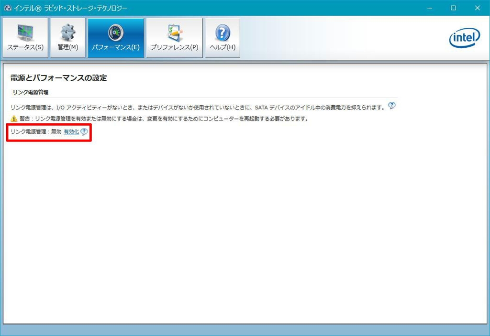Screen dimensions: 490x336
Task: Select the パフォーマンス(E) tab
Action: coord(116,38)
